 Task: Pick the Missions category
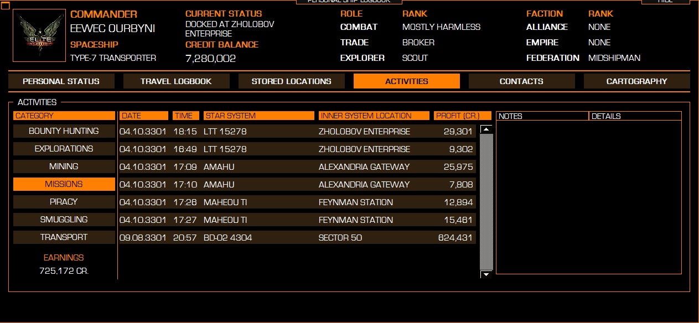point(64,184)
